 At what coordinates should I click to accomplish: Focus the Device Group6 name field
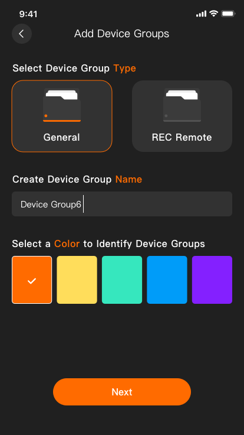(122, 204)
